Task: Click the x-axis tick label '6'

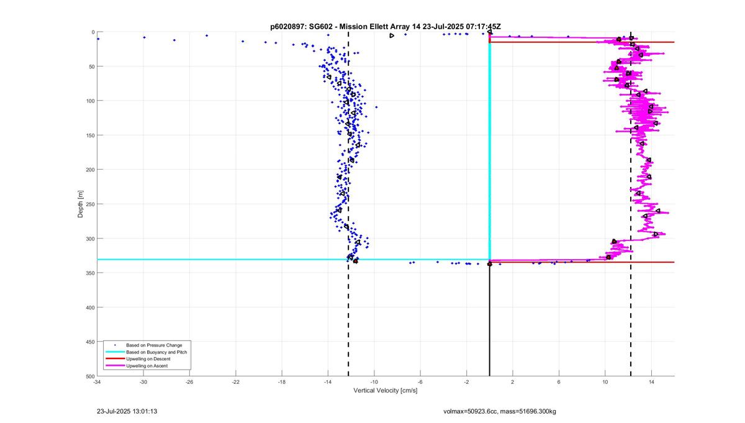Action: [x=559, y=382]
